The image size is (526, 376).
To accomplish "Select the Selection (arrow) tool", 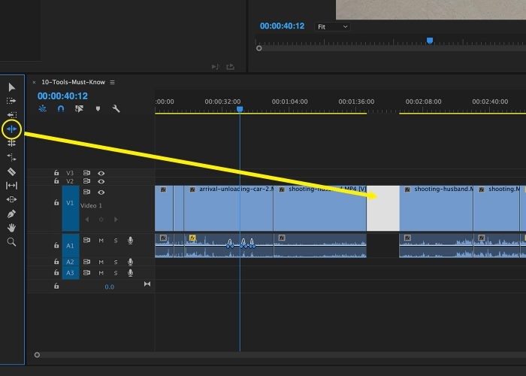I will coord(12,87).
